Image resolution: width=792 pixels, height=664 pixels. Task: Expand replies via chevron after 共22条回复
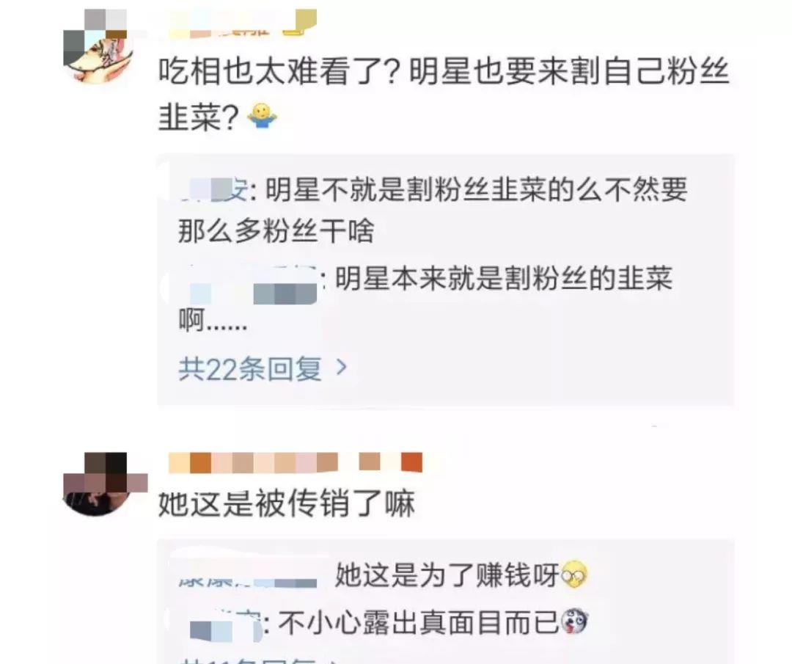(342, 368)
